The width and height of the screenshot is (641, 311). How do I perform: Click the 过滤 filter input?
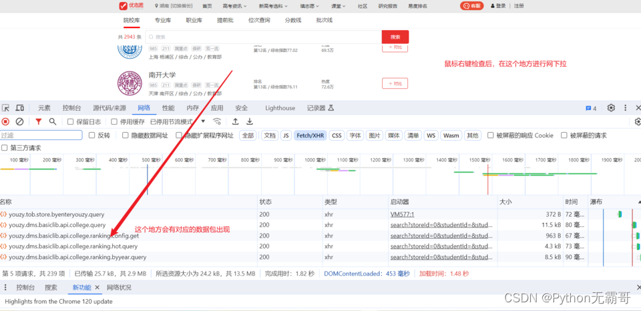41,135
